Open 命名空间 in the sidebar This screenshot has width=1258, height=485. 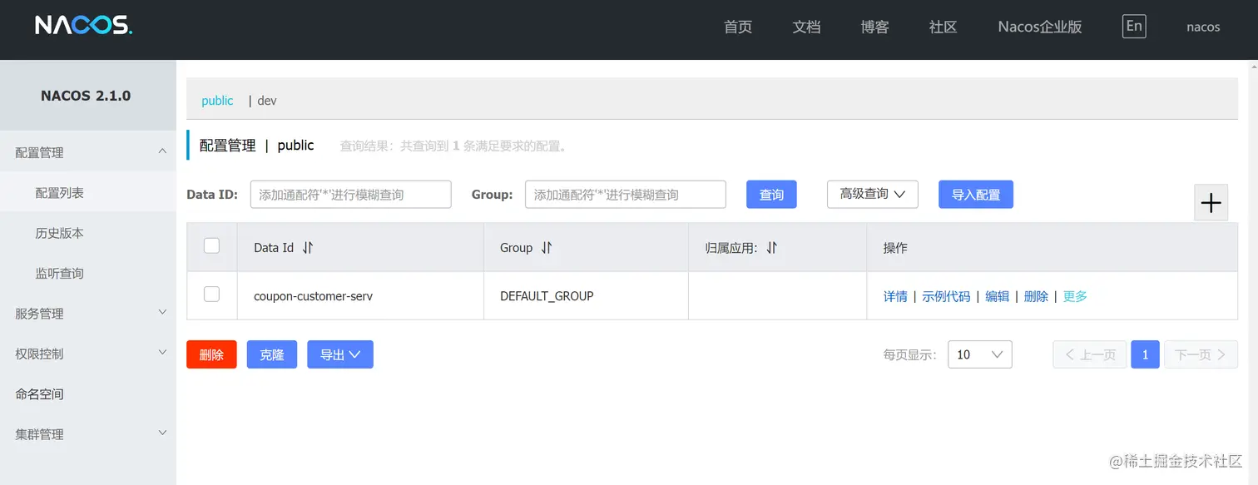coord(88,393)
